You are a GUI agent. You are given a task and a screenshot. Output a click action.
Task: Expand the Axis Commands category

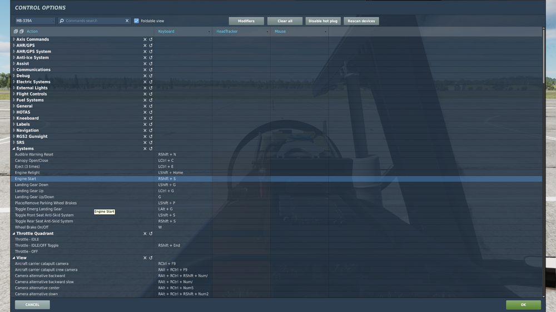14,39
